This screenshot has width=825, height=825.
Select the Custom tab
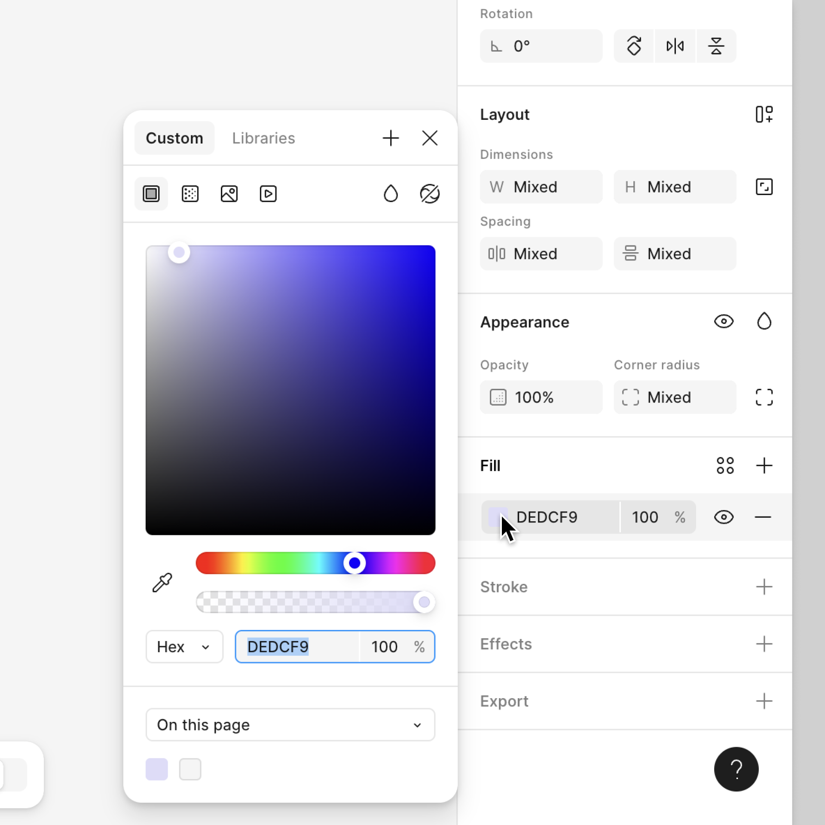174,138
